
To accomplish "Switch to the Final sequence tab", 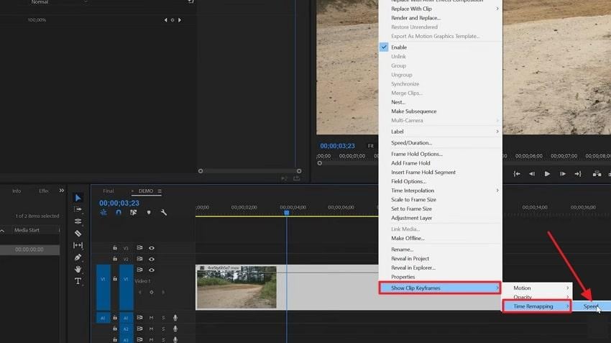I will pyautogui.click(x=109, y=191).
